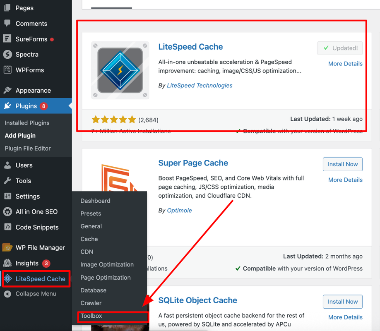Click the Appearance paintbrush icon
Screen dimensions: 380x331
point(7,90)
